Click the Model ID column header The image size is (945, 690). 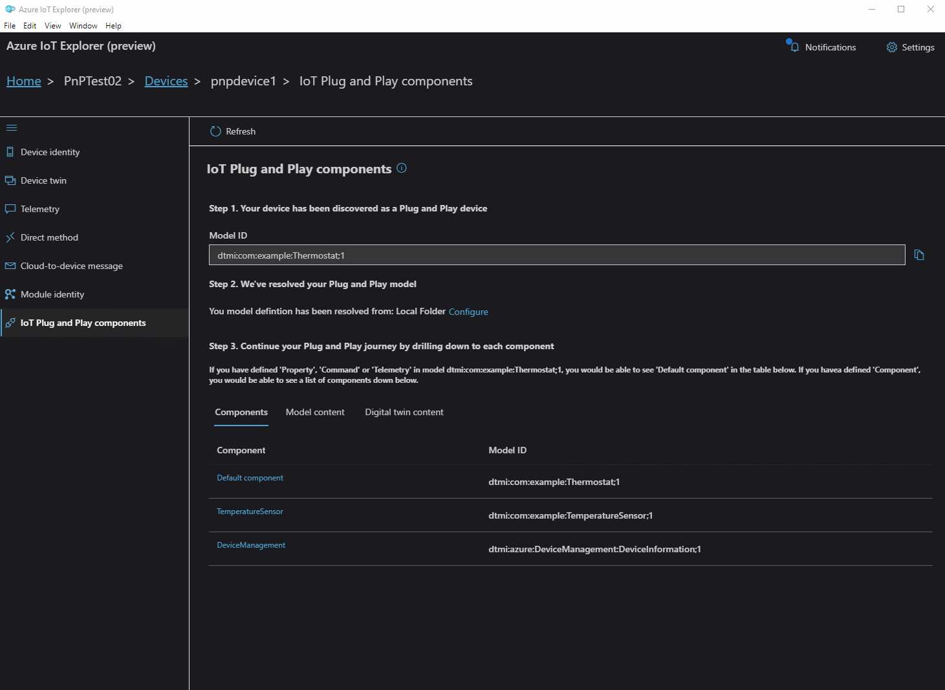[x=508, y=450]
